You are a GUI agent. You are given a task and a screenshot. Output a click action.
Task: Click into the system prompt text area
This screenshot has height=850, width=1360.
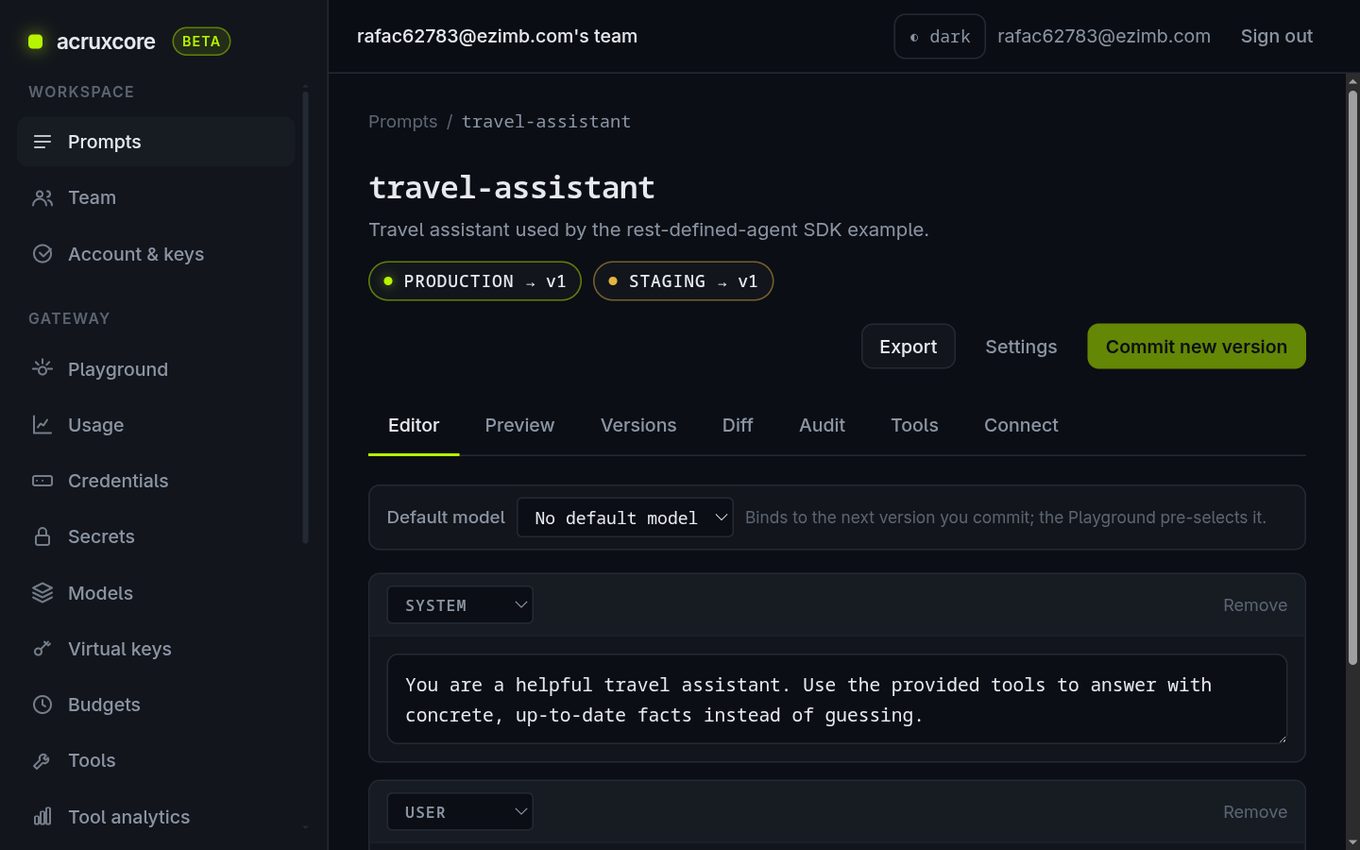click(837, 699)
